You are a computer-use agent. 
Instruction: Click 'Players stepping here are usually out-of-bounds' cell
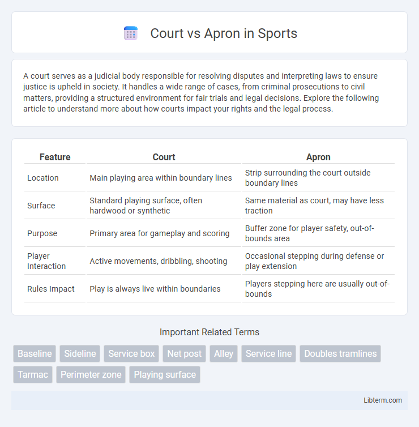[318, 289]
